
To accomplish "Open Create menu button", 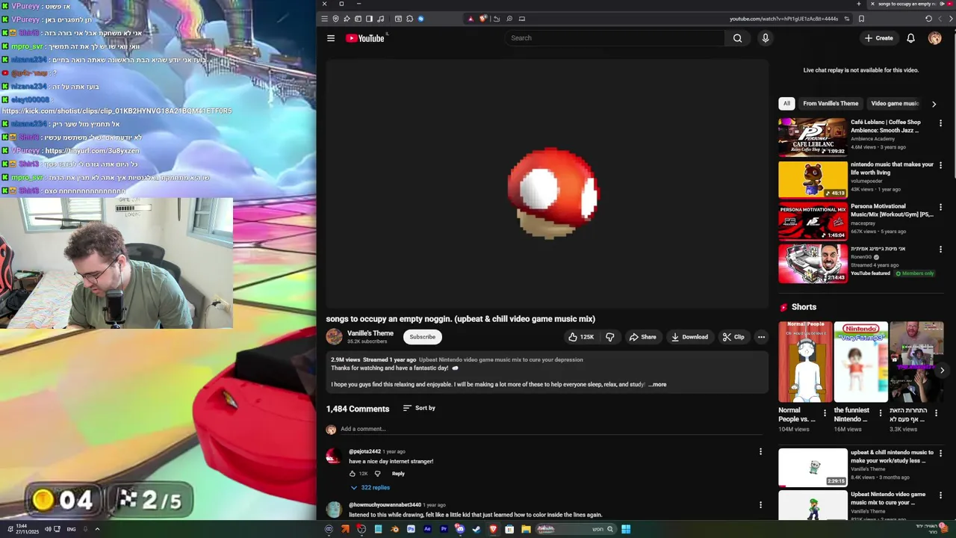I will click(878, 38).
